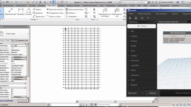
Task: Open a project with the quick access folder icon
Action: coord(4,2)
